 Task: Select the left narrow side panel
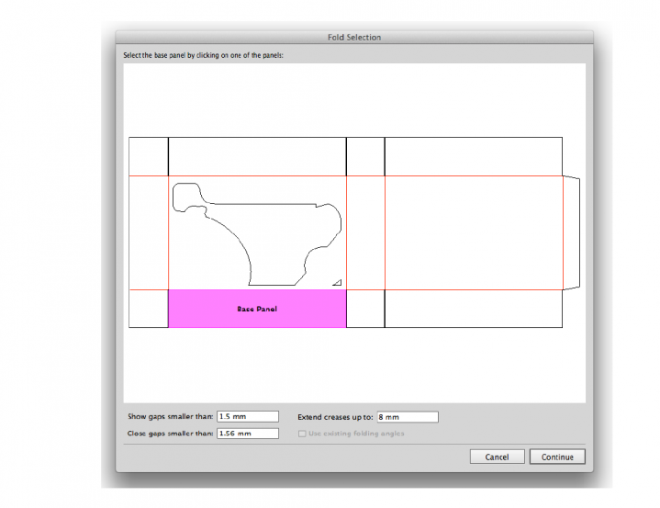point(148,232)
